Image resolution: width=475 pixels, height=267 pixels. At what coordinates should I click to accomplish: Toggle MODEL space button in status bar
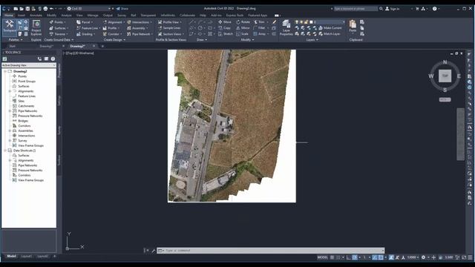point(323,257)
